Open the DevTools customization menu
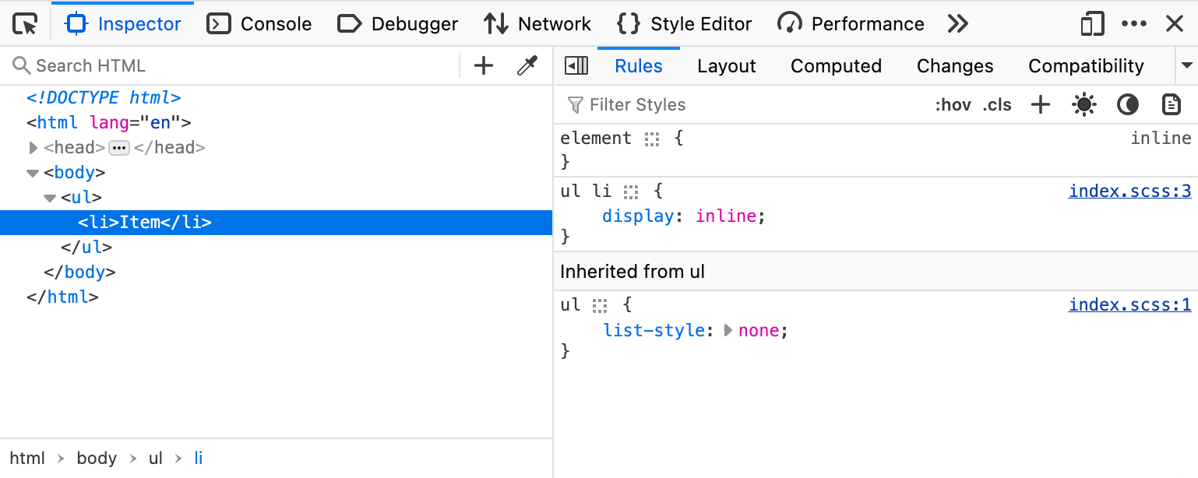This screenshot has height=478, width=1198. (x=1134, y=23)
